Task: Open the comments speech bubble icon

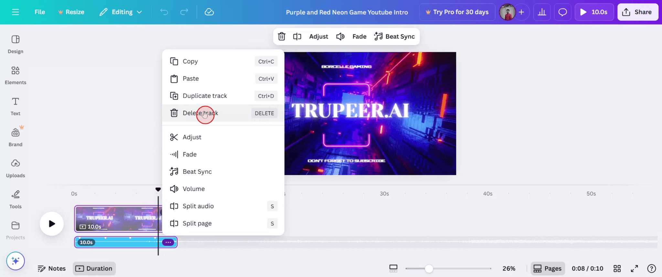Action: (x=563, y=12)
